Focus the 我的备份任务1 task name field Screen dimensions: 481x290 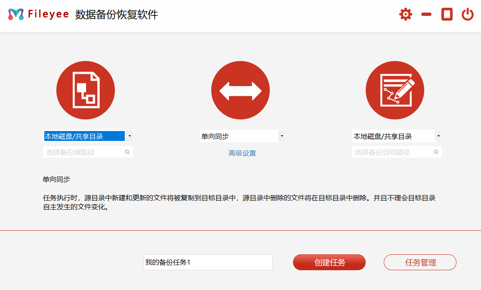[208, 263]
